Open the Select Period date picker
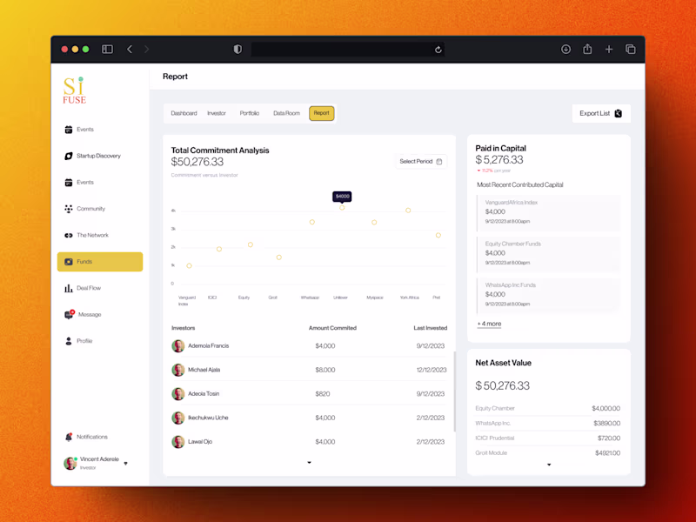Viewport: 696px width, 522px height. pyautogui.click(x=421, y=161)
